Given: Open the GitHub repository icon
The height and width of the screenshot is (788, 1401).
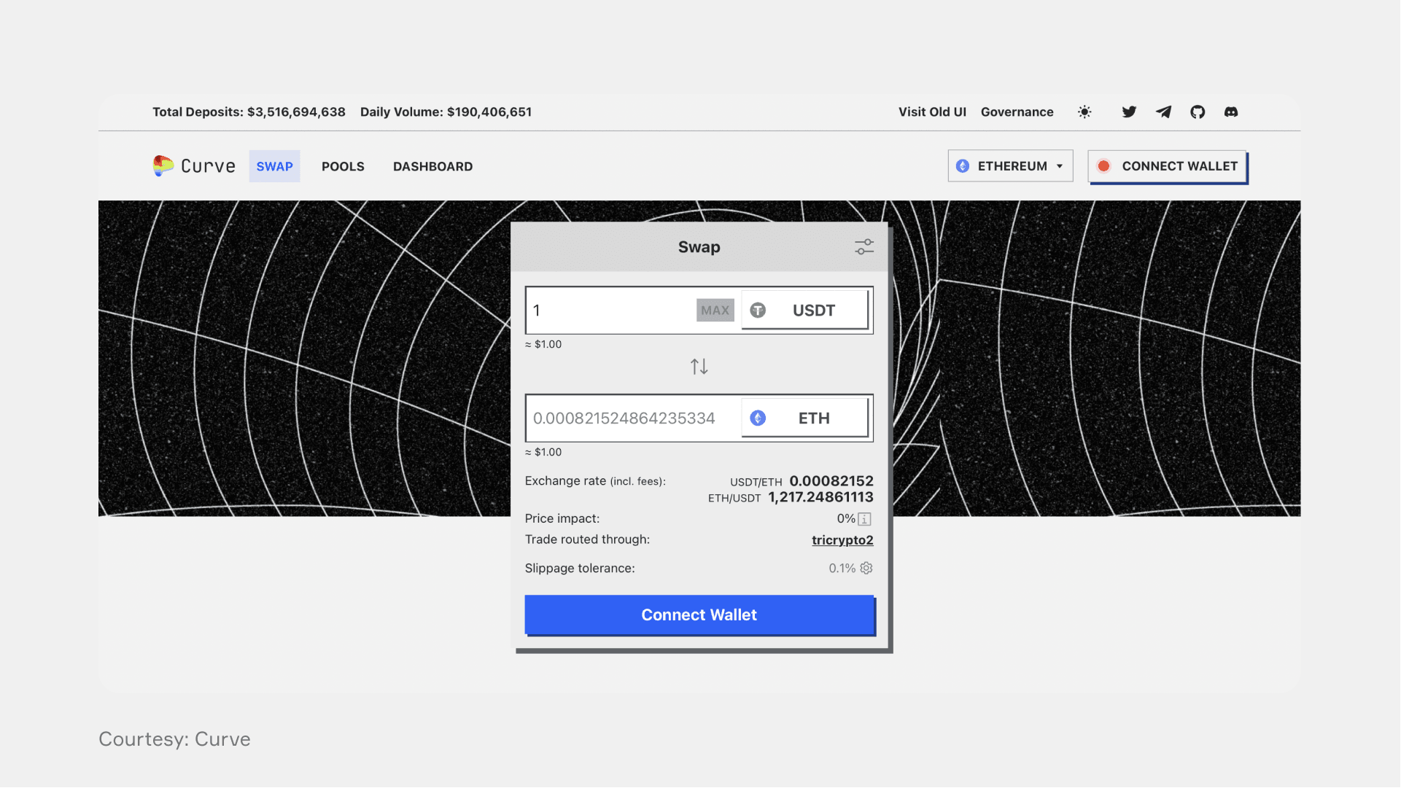Looking at the screenshot, I should coord(1198,112).
